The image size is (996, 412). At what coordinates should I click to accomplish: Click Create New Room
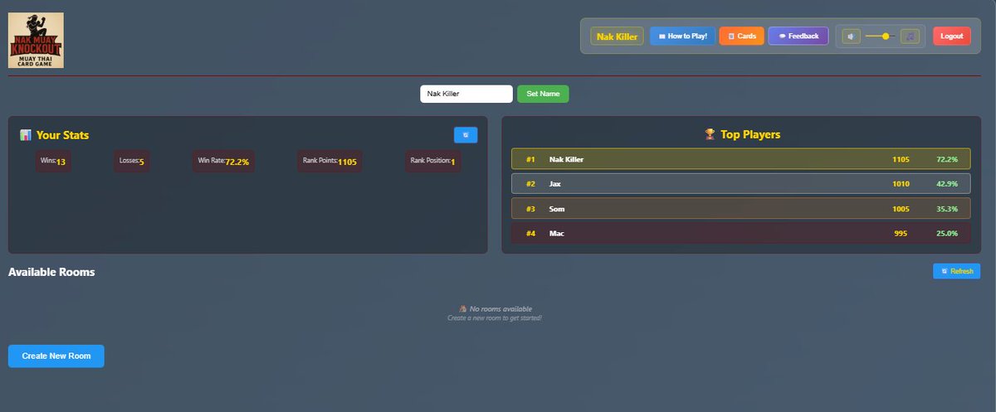coord(56,356)
